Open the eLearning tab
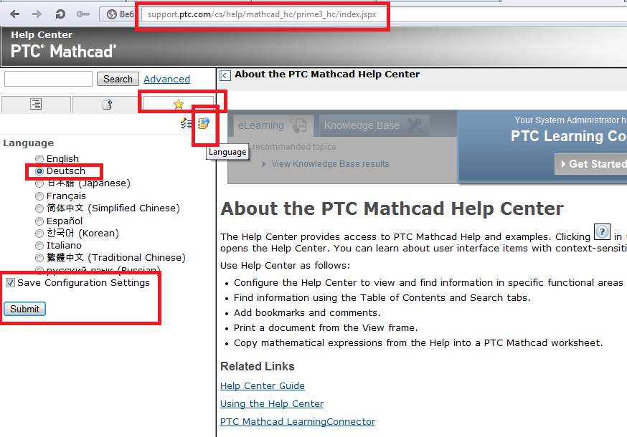The image size is (627, 437). pos(273,125)
